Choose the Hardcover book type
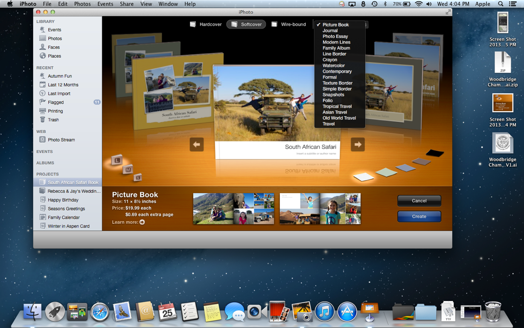 tap(206, 24)
